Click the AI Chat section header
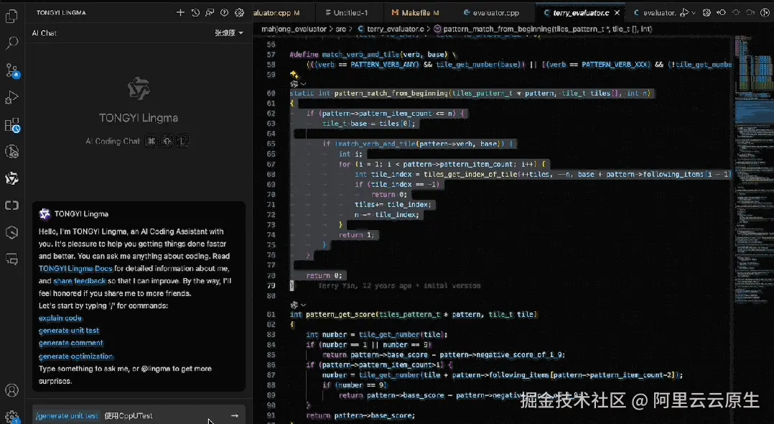The width and height of the screenshot is (774, 424). (x=45, y=33)
